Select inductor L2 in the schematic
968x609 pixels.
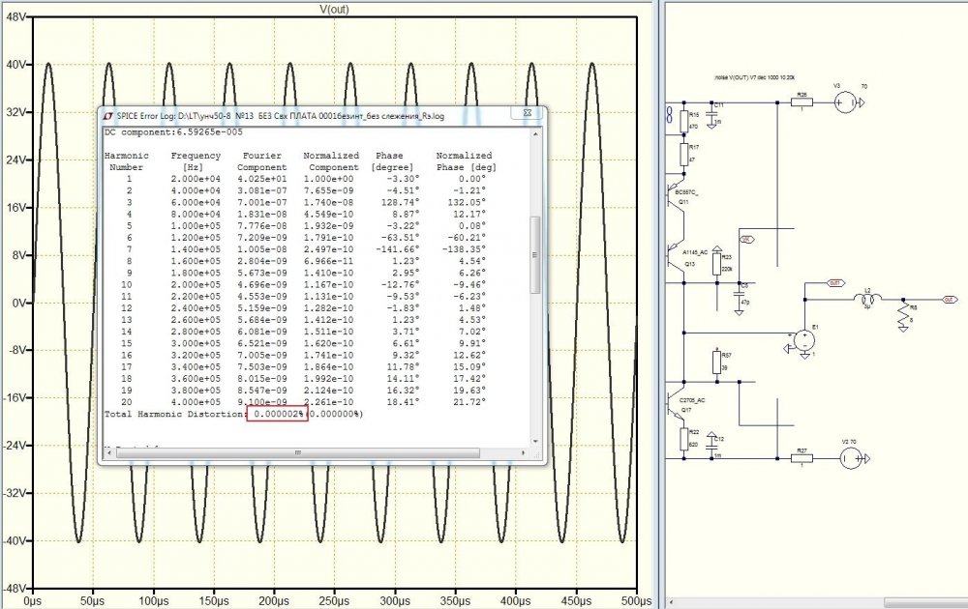coord(867,300)
